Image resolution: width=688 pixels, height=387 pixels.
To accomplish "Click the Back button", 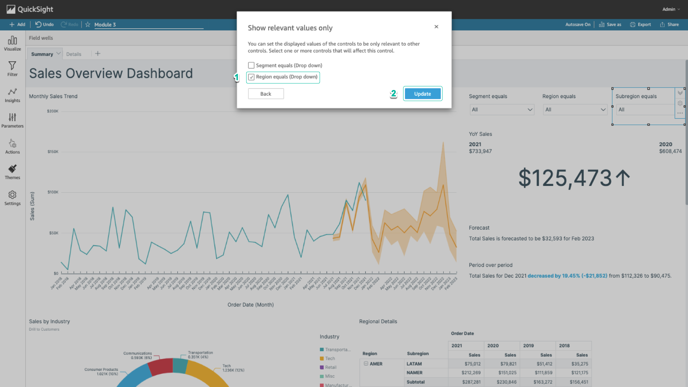I will click(x=266, y=94).
